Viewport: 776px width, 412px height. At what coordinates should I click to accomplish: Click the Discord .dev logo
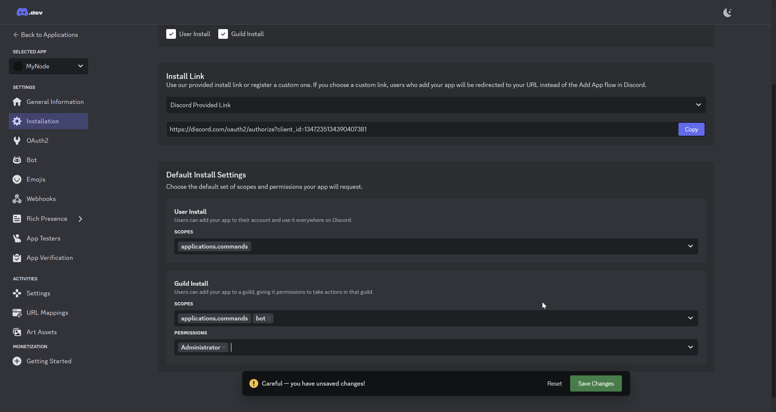coord(29,12)
